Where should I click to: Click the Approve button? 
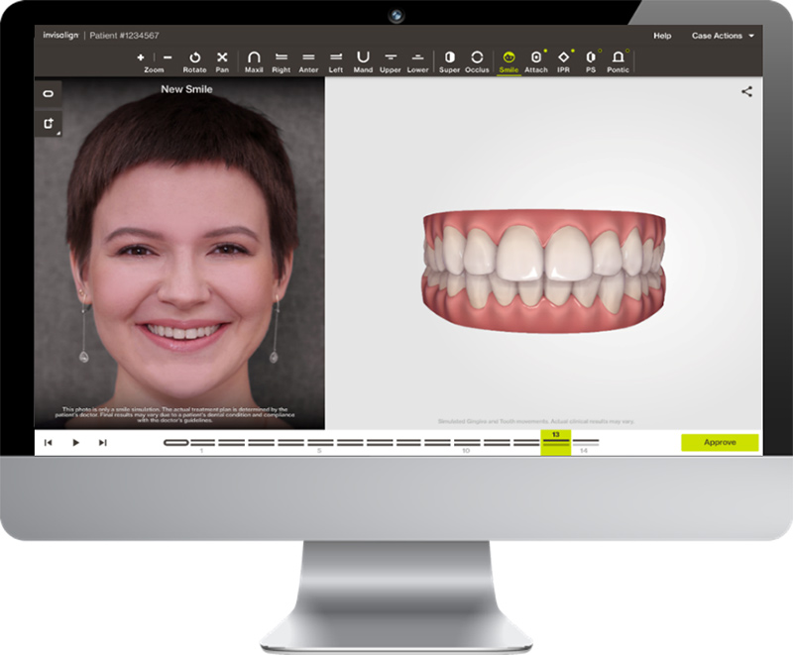[x=720, y=442]
